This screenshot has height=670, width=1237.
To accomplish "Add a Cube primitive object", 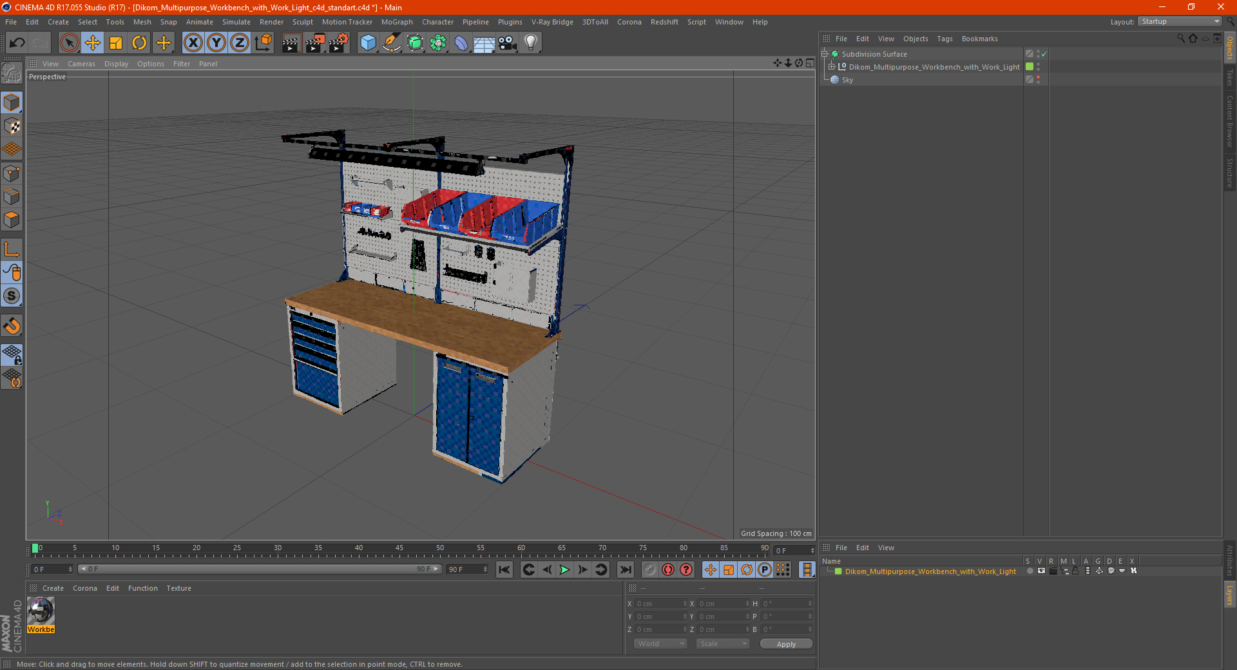I will pyautogui.click(x=368, y=43).
